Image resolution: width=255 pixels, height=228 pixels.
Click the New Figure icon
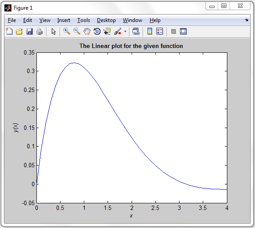9,31
